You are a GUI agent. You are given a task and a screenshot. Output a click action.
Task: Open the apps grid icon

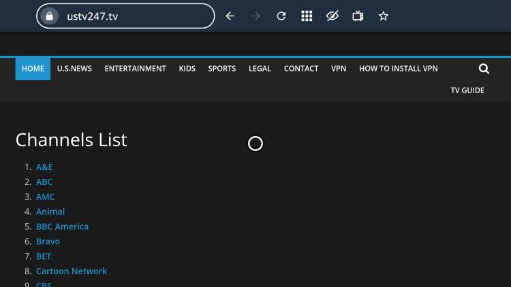click(x=307, y=16)
